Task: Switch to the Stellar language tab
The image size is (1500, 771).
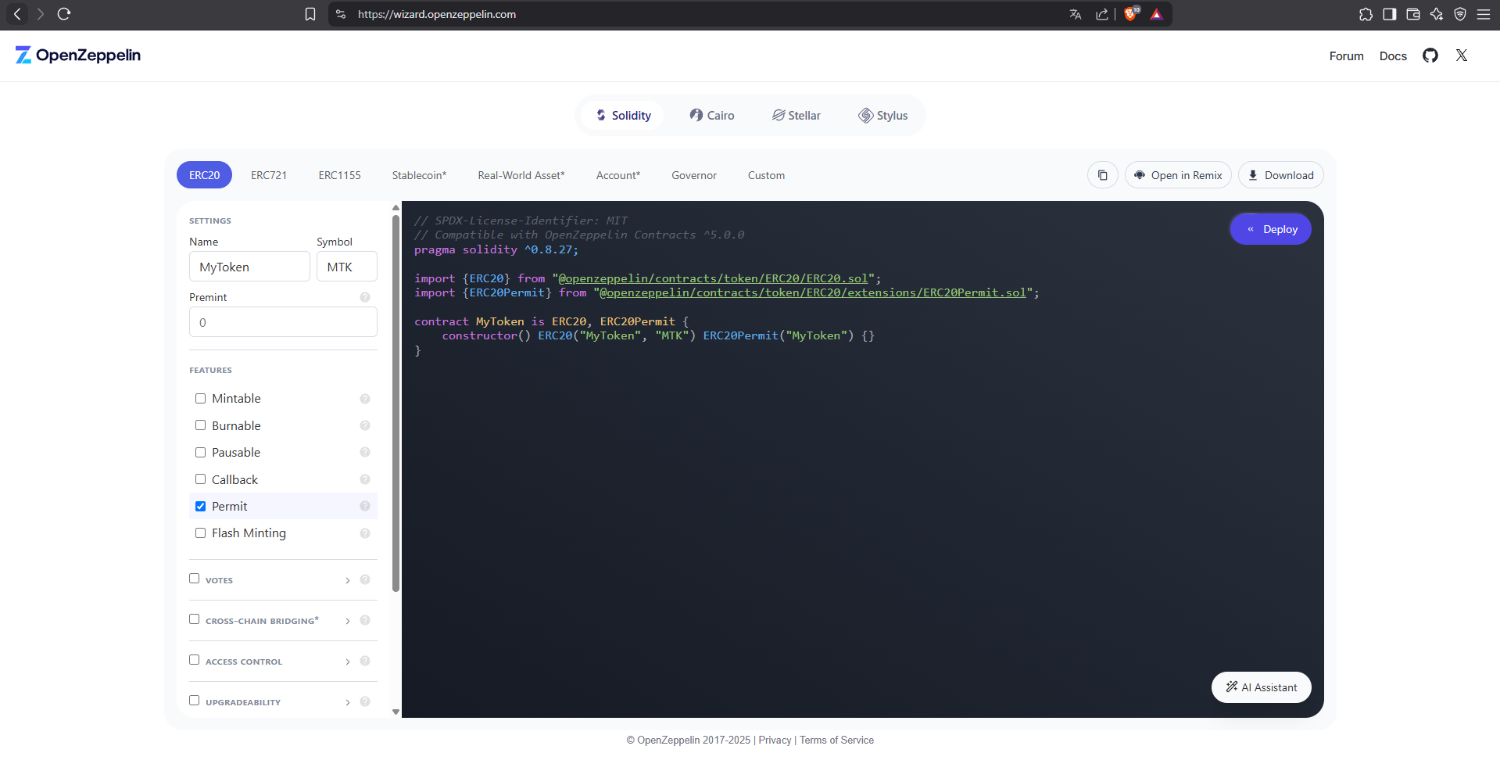Action: click(796, 115)
